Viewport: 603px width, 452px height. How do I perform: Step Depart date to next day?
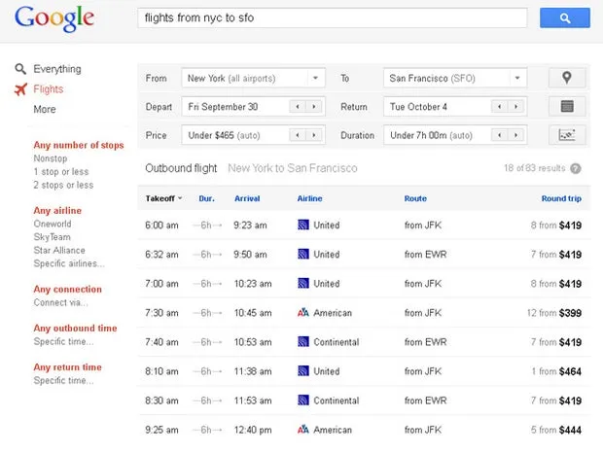point(314,107)
